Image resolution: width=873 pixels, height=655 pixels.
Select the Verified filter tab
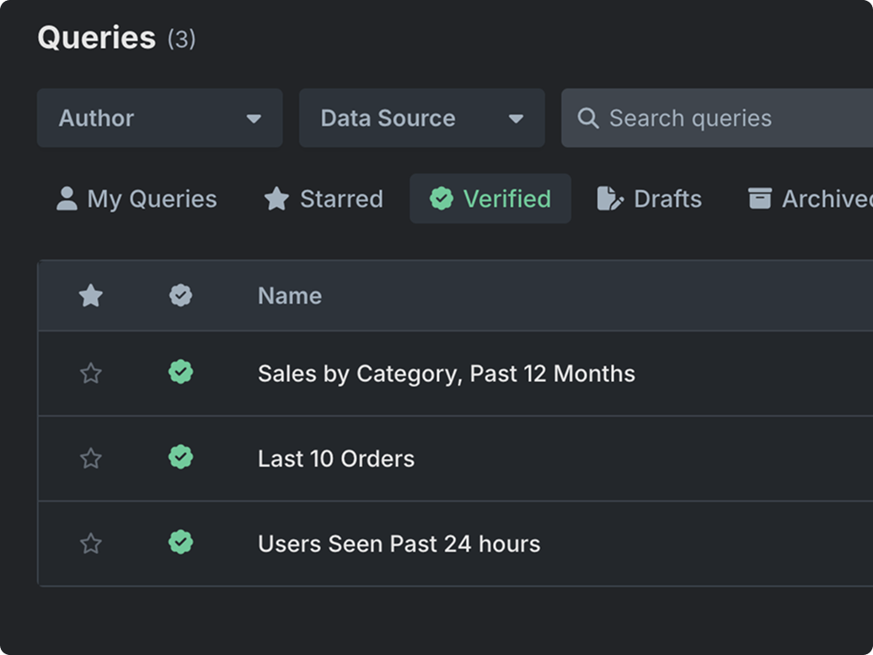coord(490,199)
